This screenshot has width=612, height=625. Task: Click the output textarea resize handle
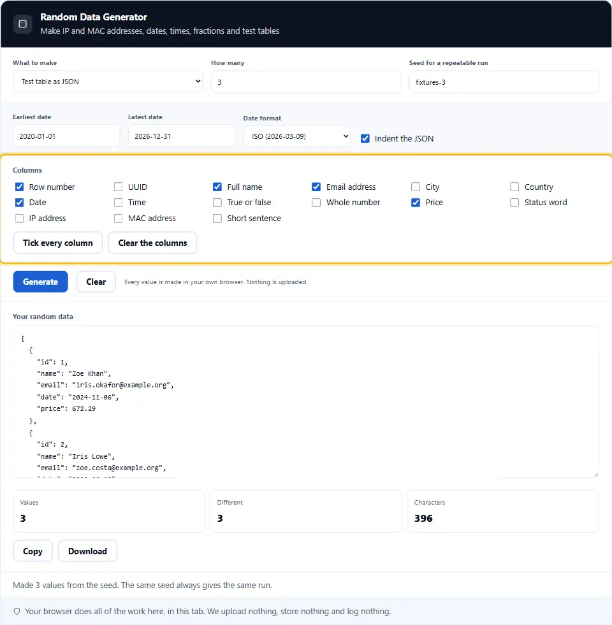pos(596,475)
